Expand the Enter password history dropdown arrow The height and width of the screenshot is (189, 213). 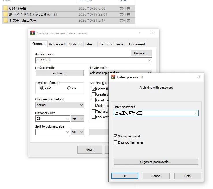tap(196, 113)
